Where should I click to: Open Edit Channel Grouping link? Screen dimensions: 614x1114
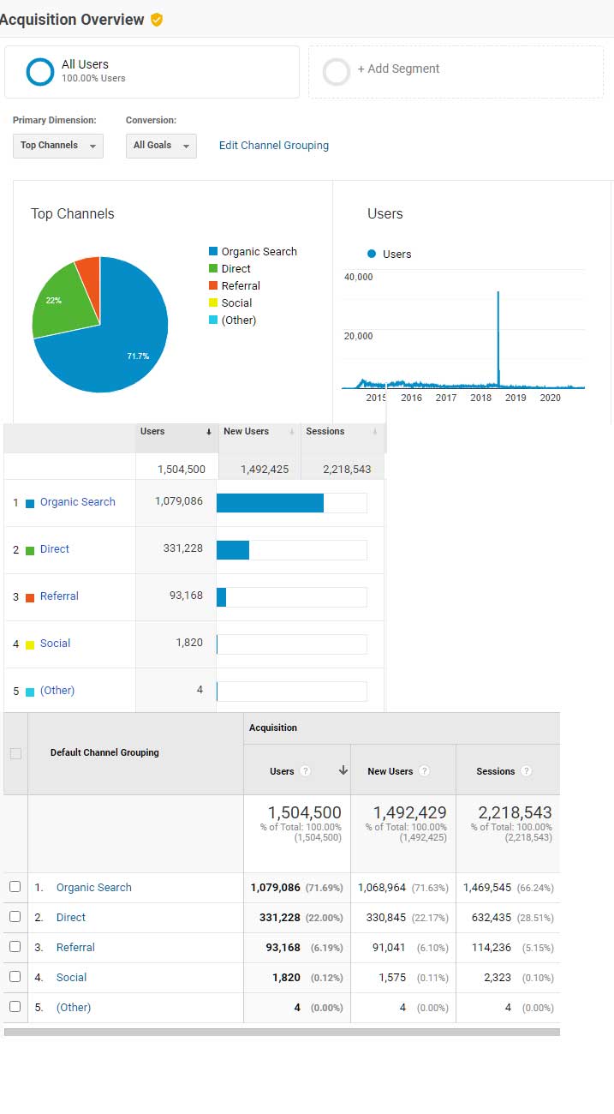click(274, 146)
